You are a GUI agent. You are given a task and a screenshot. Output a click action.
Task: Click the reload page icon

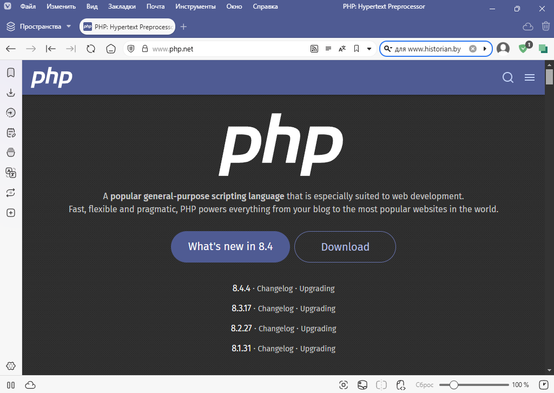[91, 49]
